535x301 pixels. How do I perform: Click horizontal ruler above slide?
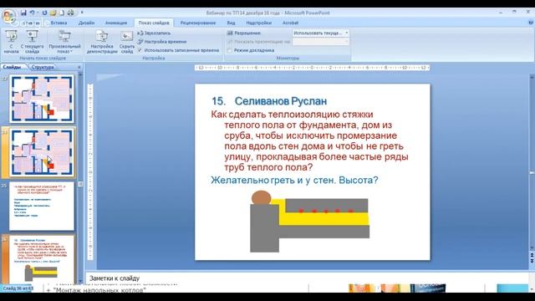[312, 68]
